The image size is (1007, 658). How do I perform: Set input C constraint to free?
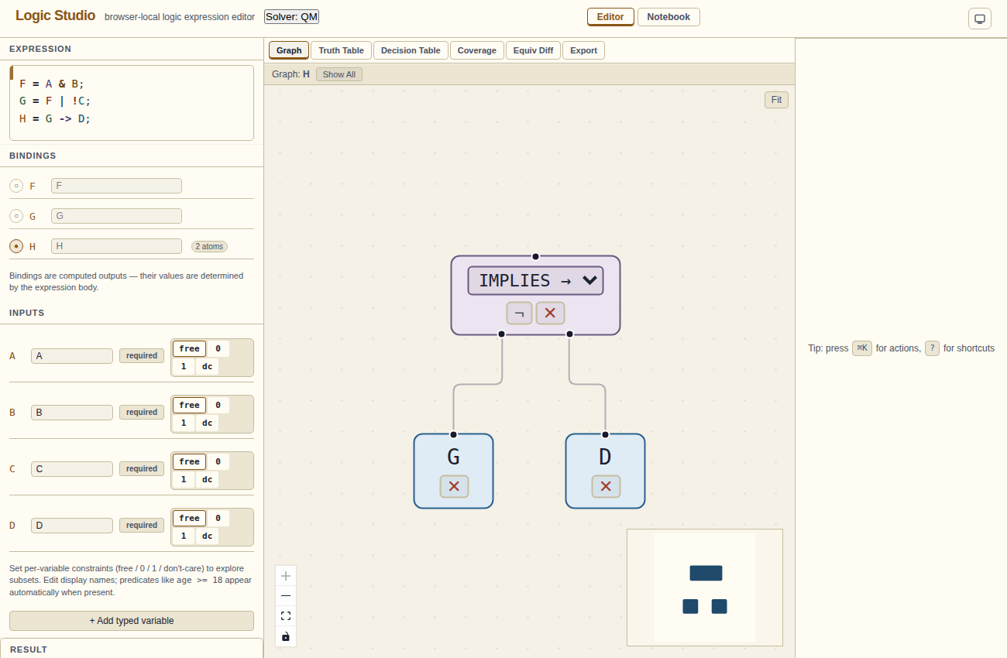pyautogui.click(x=189, y=461)
